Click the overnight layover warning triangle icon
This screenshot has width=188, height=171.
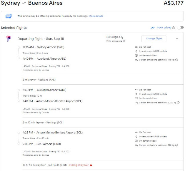tap(91, 165)
